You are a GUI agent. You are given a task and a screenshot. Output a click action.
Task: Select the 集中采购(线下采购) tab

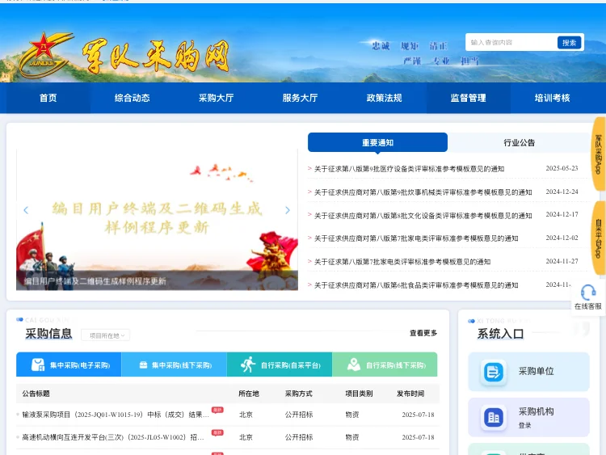coord(174,364)
